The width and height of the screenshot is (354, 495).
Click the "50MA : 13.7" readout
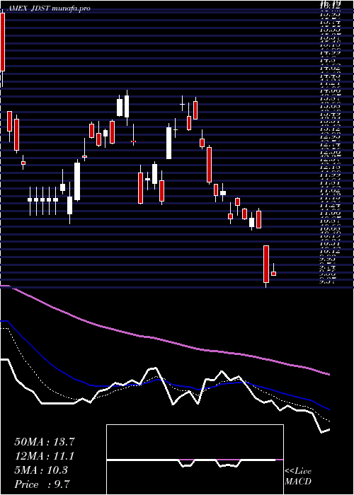(x=45, y=442)
